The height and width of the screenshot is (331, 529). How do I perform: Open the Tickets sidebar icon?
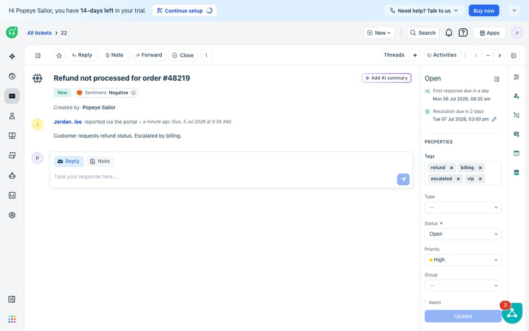(x=12, y=96)
